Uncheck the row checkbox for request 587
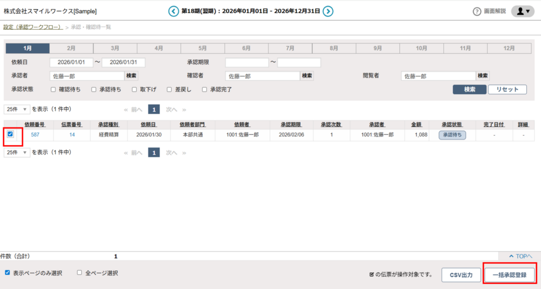The height and width of the screenshot is (289, 541). tap(11, 135)
